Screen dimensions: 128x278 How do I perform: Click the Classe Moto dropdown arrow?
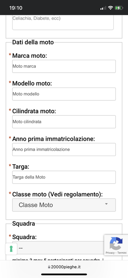click(x=106, y=204)
